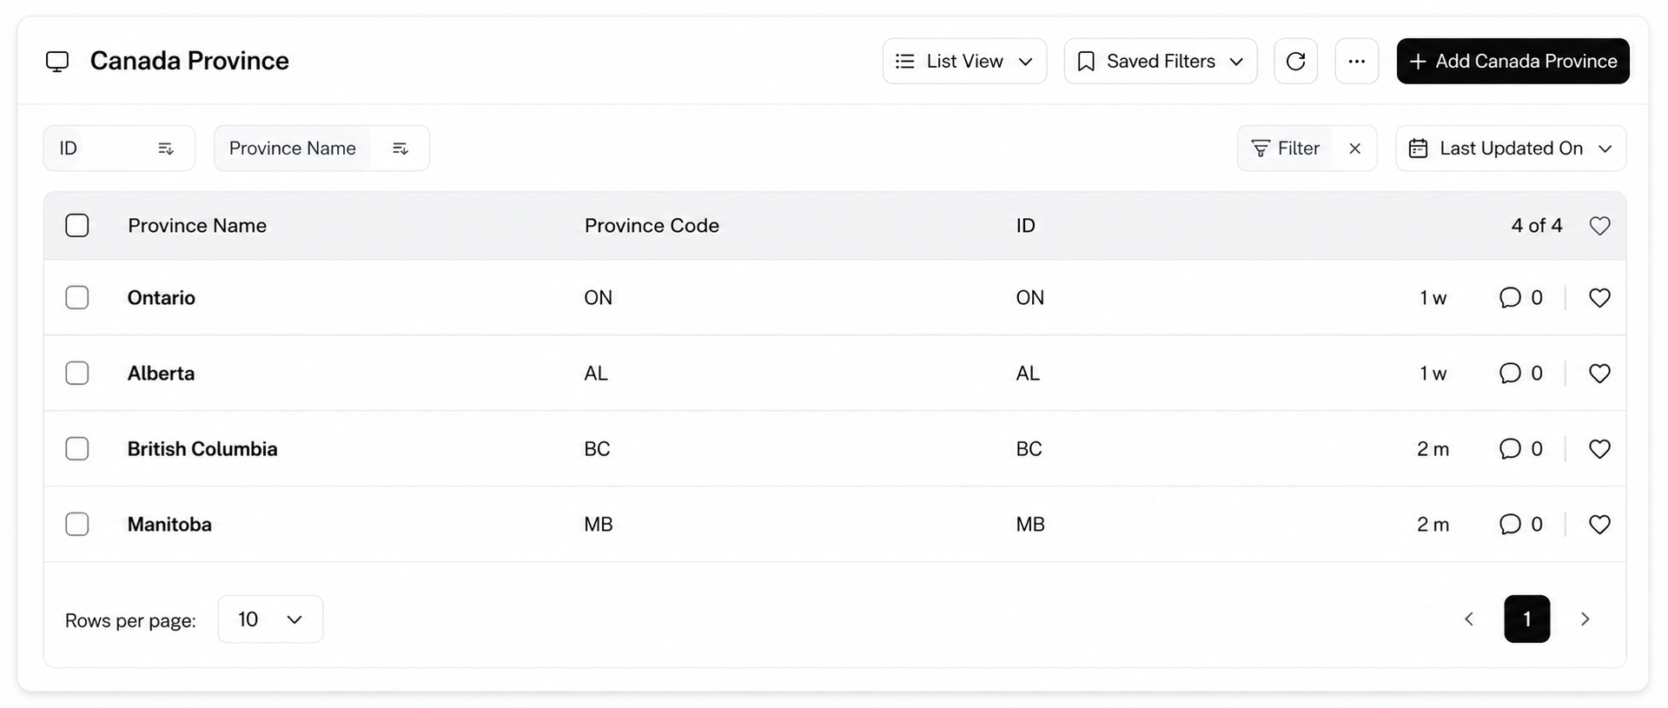Expand the List View dropdown

(x=964, y=61)
